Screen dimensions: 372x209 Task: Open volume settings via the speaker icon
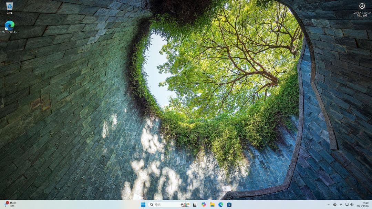click(x=352, y=204)
